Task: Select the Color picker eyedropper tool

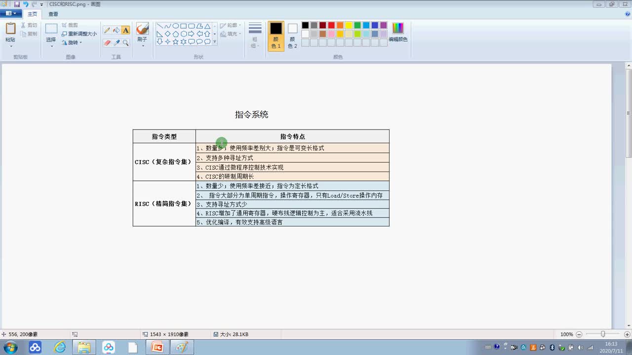Action: (117, 43)
